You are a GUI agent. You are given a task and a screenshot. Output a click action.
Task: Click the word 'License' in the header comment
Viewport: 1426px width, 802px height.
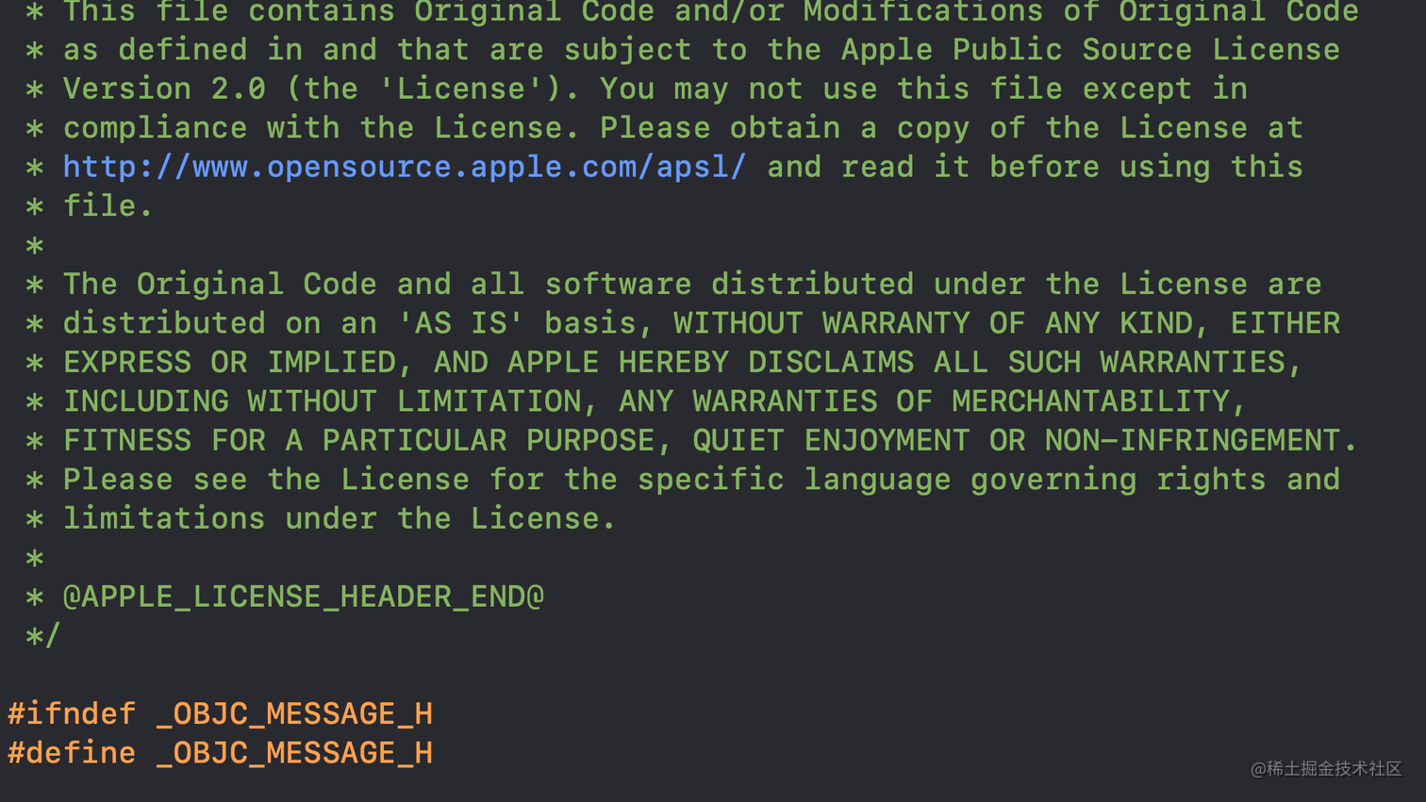[502, 126]
